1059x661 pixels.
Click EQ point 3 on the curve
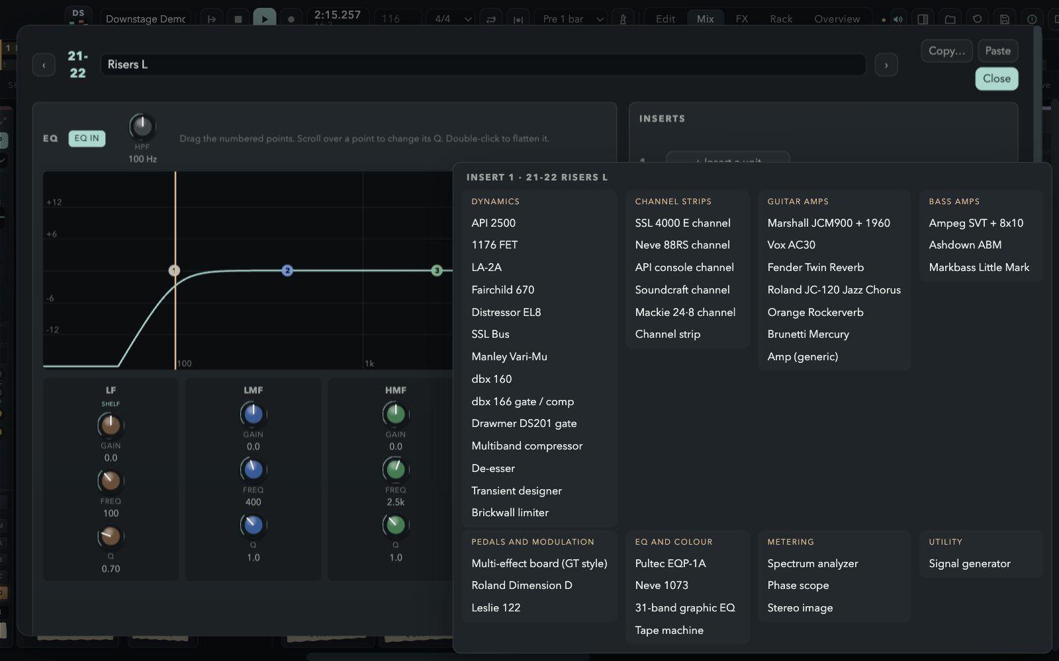pos(437,270)
